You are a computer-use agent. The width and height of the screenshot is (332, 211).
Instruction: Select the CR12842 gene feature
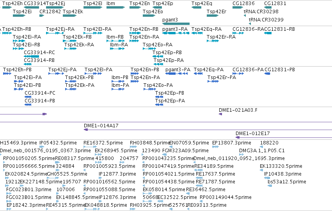(42, 16)
